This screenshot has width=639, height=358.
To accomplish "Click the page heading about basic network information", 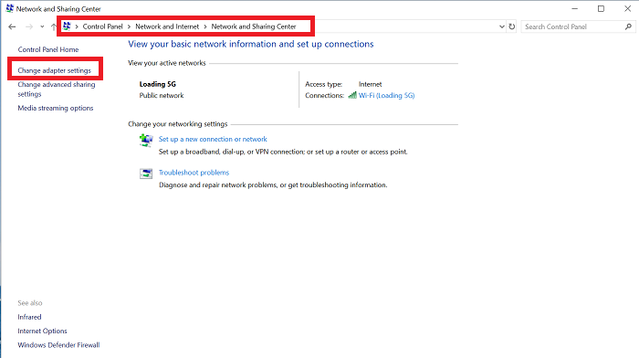I will click(x=251, y=44).
